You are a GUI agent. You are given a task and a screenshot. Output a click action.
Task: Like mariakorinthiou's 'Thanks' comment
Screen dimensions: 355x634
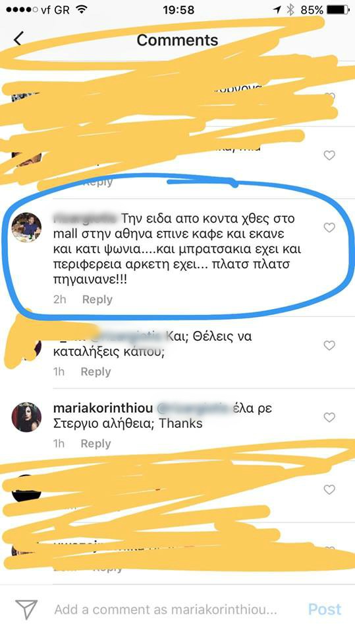click(329, 417)
